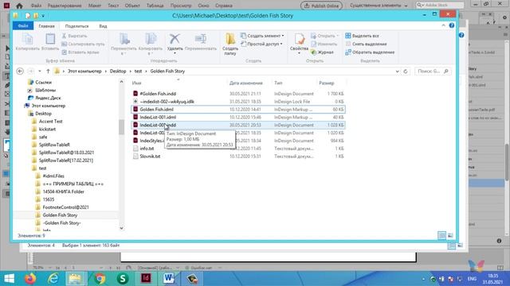Open the address bar history dropdown
Image resolution: width=510 pixels, height=286 pixels.
397,71
